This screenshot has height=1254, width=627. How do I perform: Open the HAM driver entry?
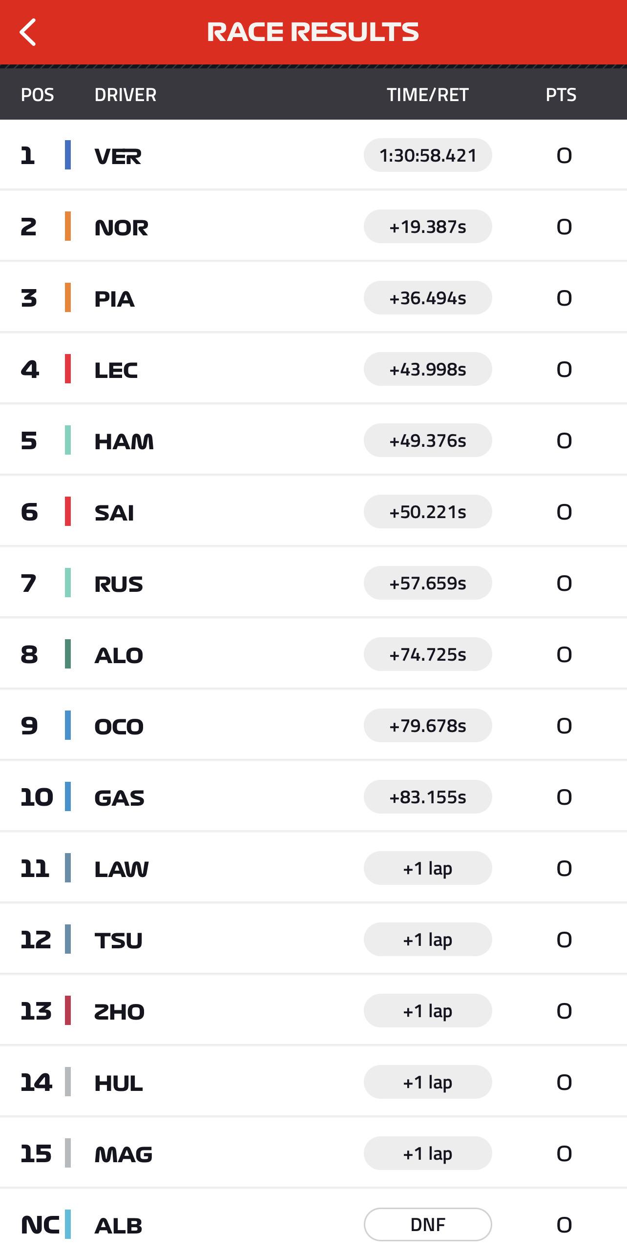pyautogui.click(x=124, y=441)
